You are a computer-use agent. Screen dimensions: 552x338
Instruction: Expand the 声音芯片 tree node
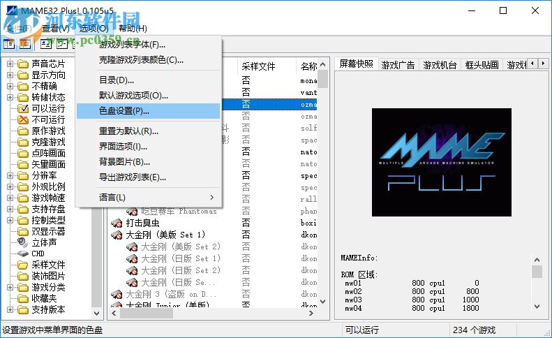click(10, 64)
